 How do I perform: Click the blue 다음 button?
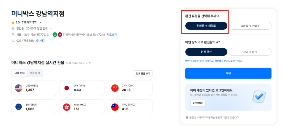click(x=228, y=73)
